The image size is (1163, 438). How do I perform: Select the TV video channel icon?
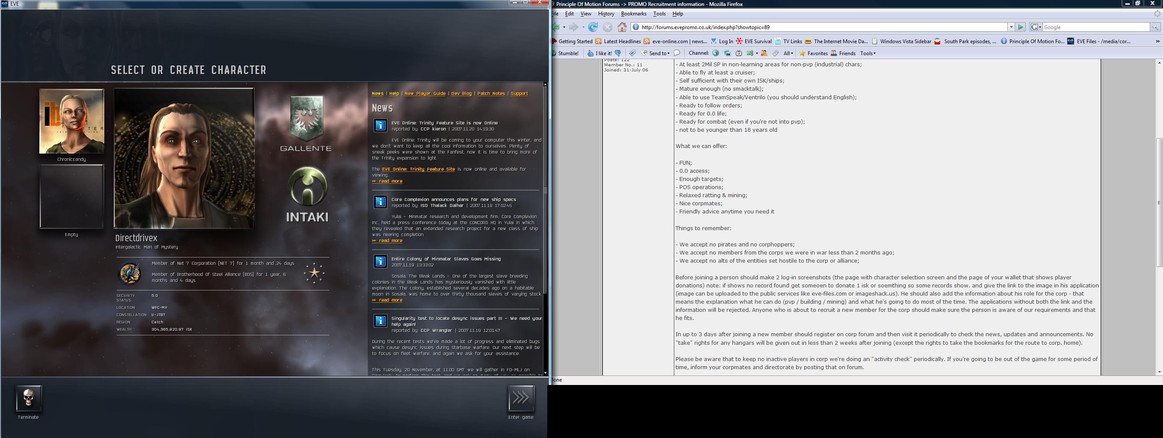pos(739,53)
